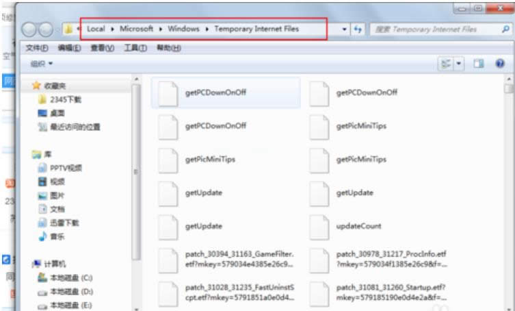This screenshot has width=515, height=311.
Task: Select 本地磁盘 (C:) drive in sidebar
Action: coord(67,277)
